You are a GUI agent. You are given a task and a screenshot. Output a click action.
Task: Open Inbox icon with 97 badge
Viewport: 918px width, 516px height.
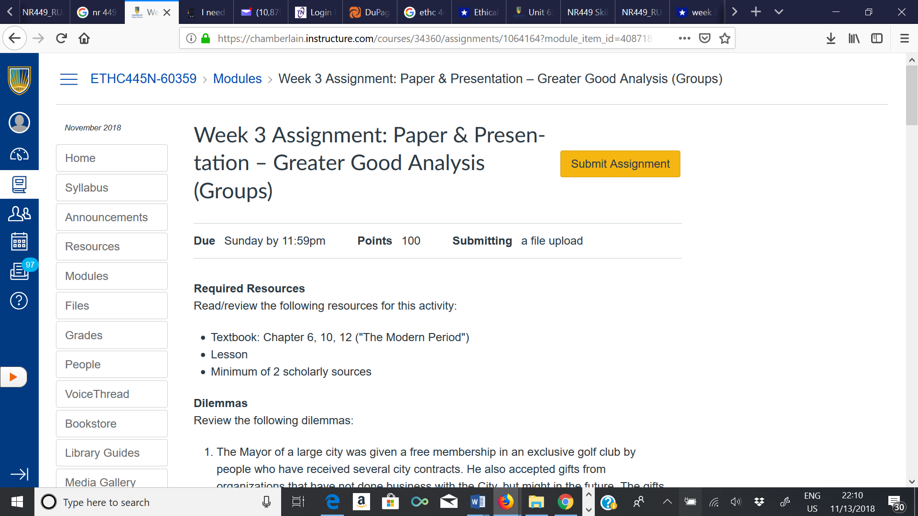[x=19, y=271]
